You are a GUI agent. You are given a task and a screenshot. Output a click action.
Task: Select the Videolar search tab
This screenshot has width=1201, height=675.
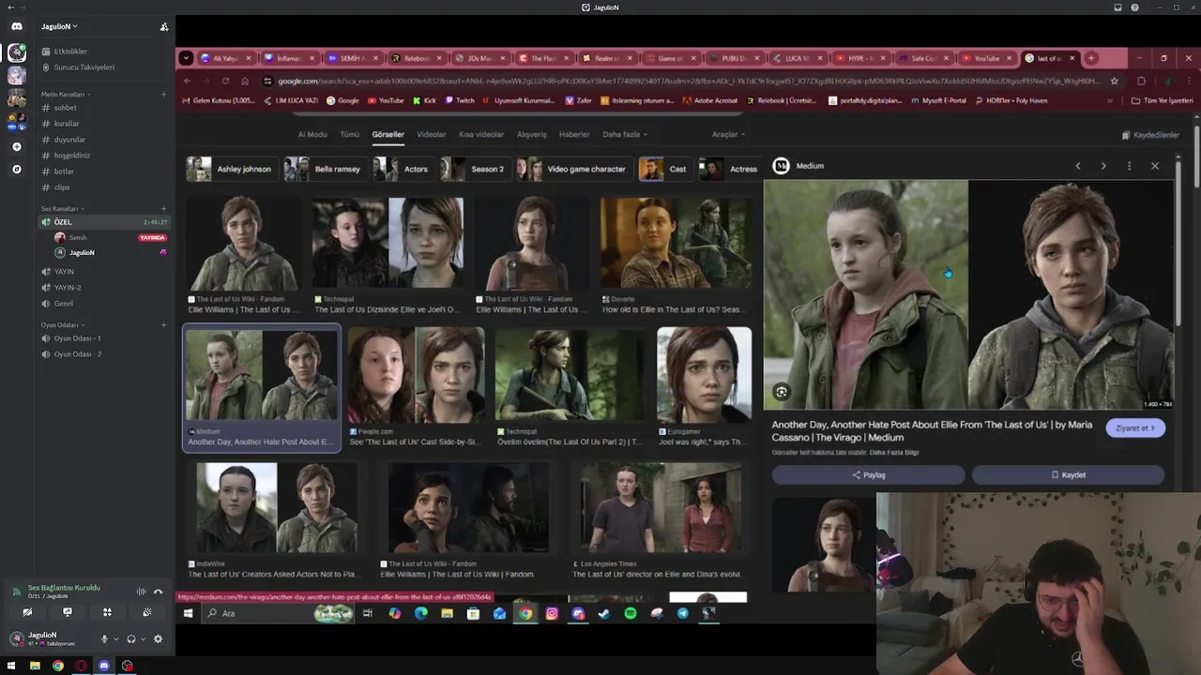click(x=432, y=134)
